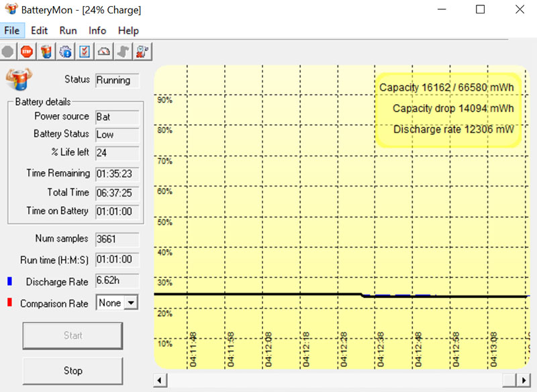Click the 30% axis label on graph

tap(164, 283)
